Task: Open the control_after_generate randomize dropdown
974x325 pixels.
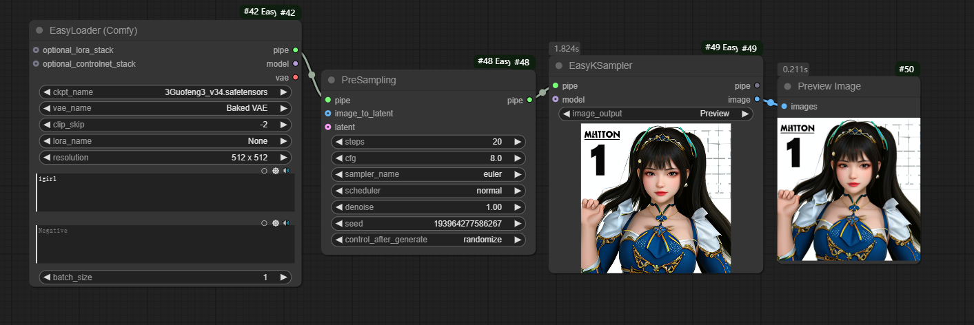Action: [x=428, y=240]
